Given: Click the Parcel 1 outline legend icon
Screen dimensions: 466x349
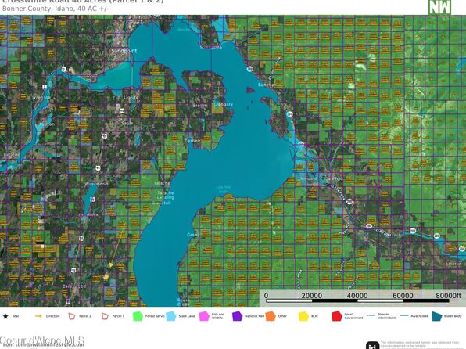Looking at the screenshot, I should pyautogui.click(x=105, y=316).
